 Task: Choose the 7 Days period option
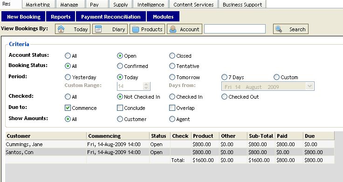coord(224,77)
